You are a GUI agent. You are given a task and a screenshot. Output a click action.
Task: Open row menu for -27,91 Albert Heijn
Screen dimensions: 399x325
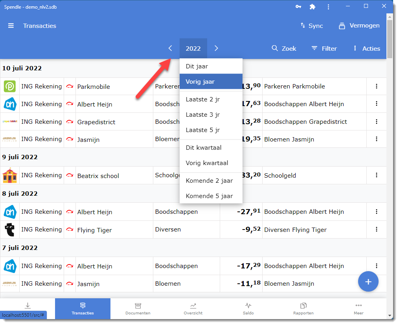point(376,211)
